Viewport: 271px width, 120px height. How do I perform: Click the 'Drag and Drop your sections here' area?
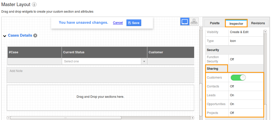point(101,98)
